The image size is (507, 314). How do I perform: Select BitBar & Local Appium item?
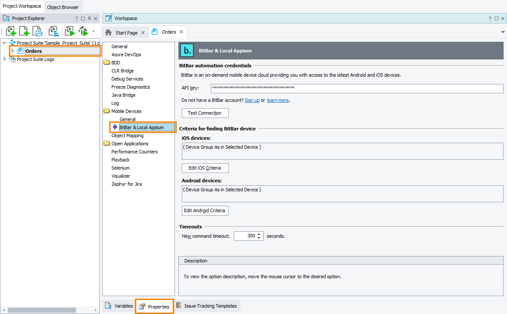(142, 127)
